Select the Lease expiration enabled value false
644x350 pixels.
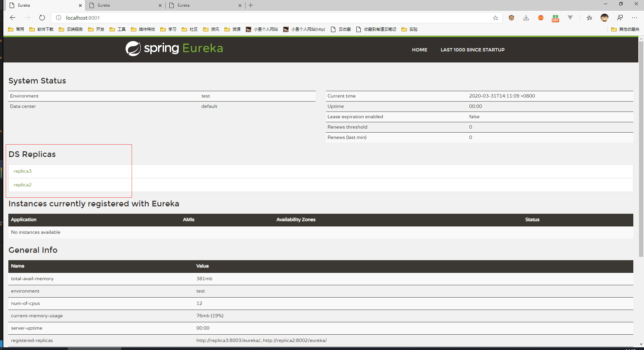[474, 117]
